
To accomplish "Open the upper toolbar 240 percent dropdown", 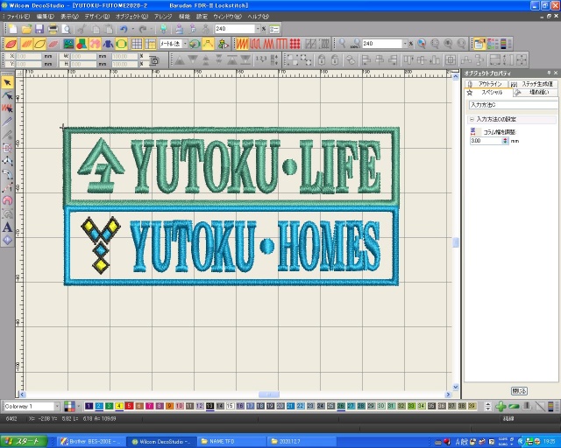I will [x=258, y=29].
